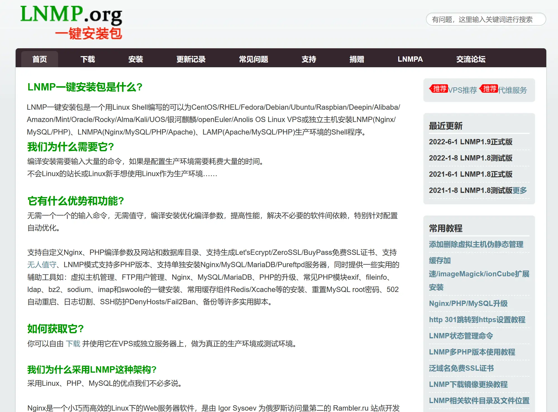Viewport: 558px width, 412px height.
Task: Open the LNMPA navigation item
Action: click(x=410, y=59)
